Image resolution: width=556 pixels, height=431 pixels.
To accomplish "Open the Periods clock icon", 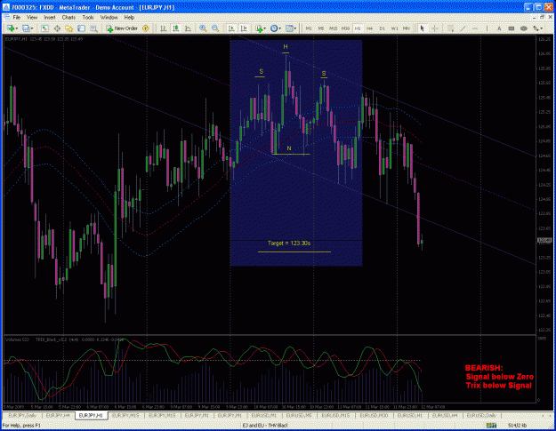I will (274, 28).
